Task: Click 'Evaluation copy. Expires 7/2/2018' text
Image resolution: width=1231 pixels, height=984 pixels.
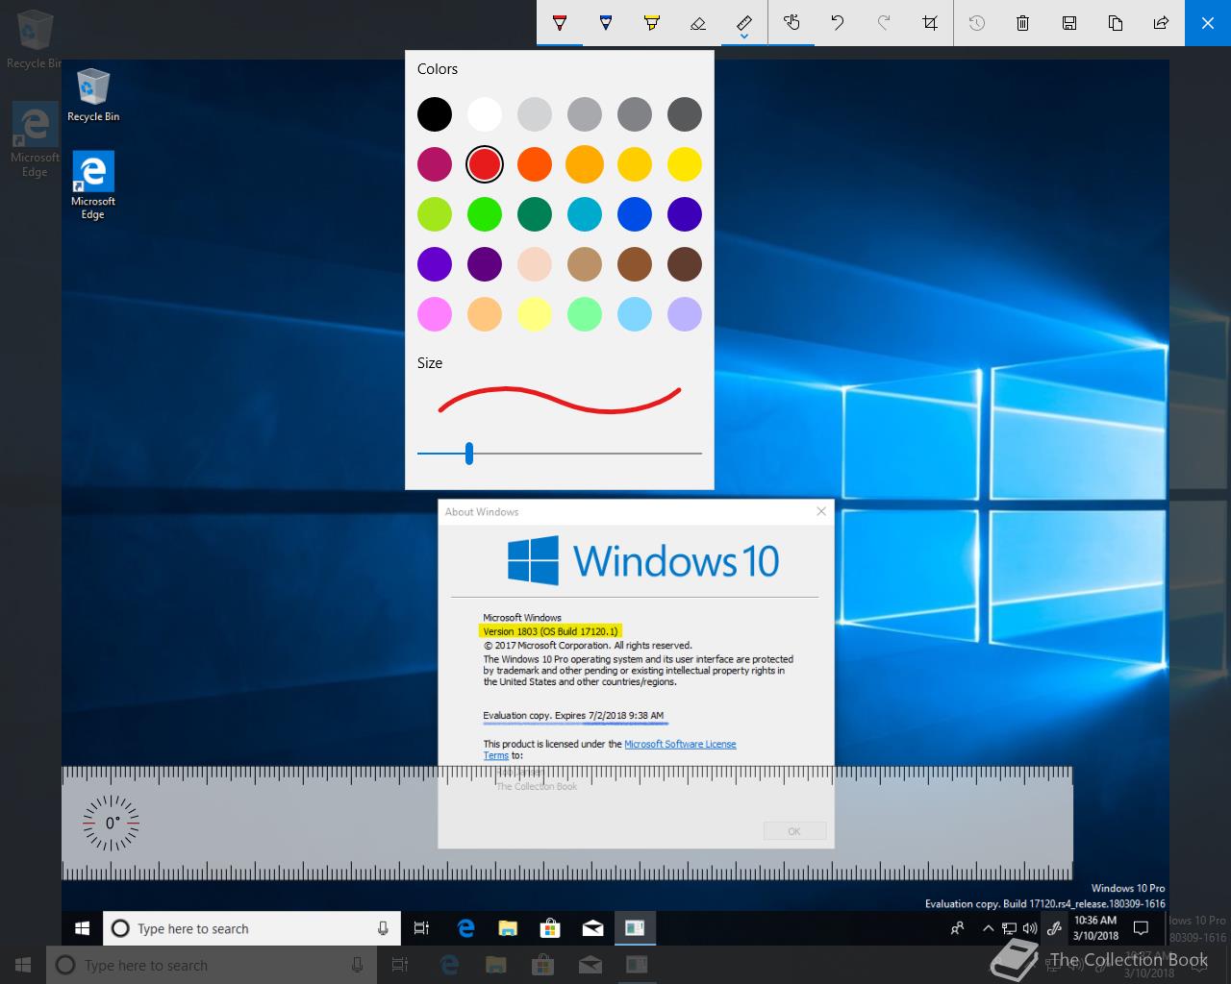Action: [x=573, y=715]
